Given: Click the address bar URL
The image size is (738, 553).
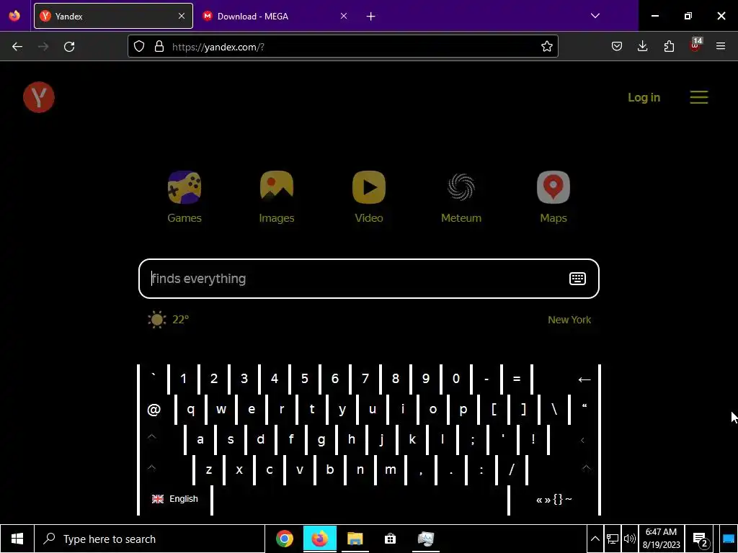Looking at the screenshot, I should (x=218, y=47).
